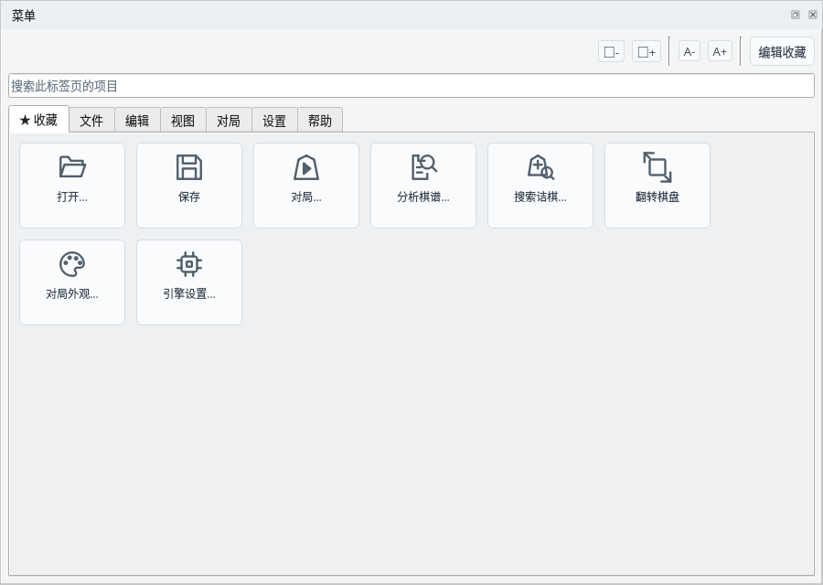The height and width of the screenshot is (585, 823).
Task: Select the 视图 tab
Action: pos(183,121)
